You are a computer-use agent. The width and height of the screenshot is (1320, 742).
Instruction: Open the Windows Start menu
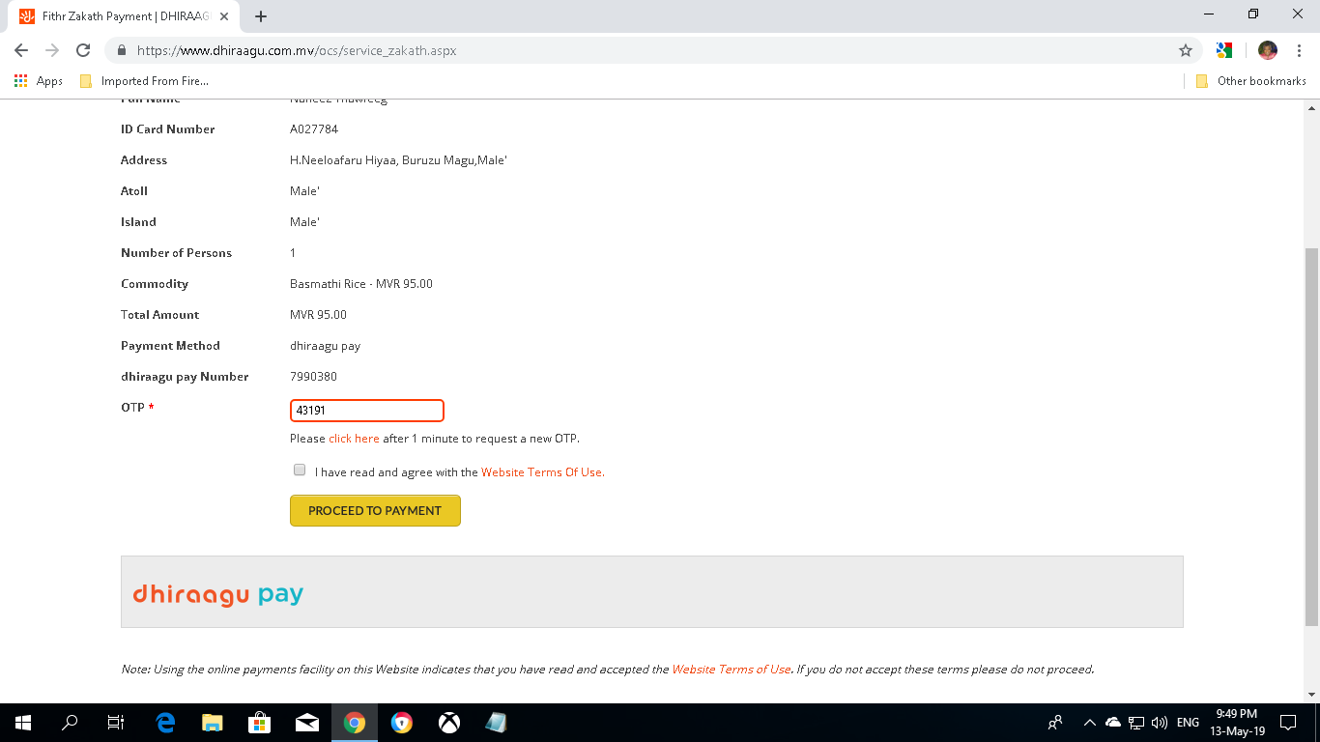(23, 722)
